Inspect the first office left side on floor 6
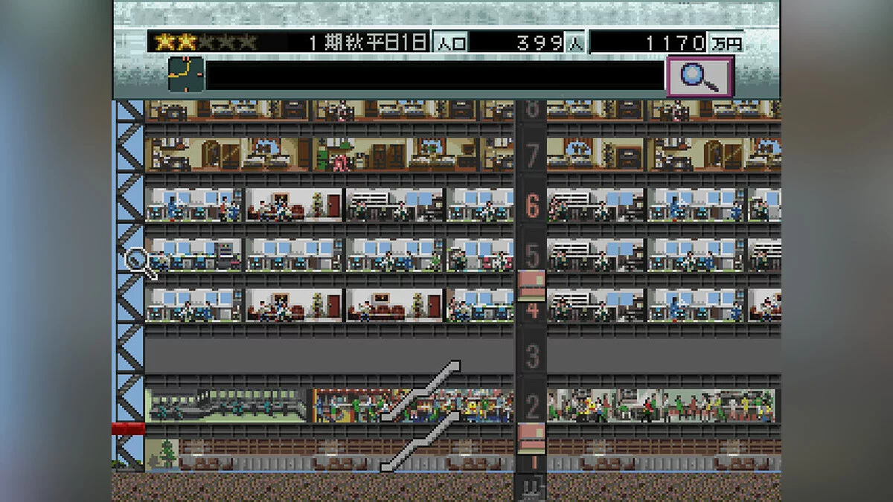The image size is (893, 502). (194, 205)
